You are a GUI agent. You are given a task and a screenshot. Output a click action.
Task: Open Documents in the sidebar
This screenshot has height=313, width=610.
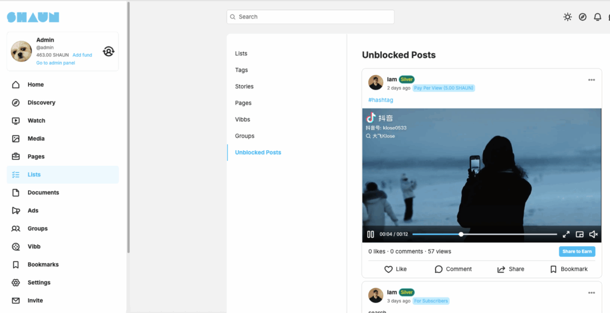63,193
